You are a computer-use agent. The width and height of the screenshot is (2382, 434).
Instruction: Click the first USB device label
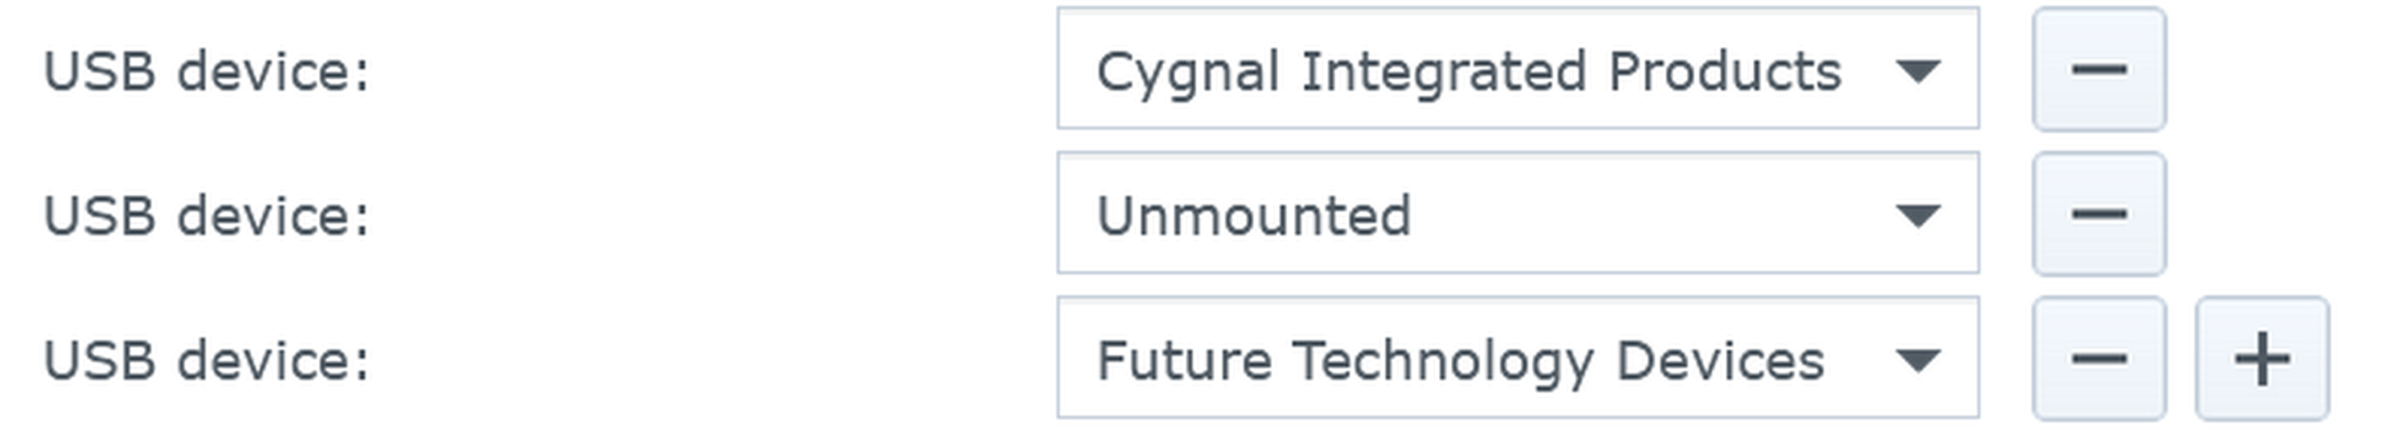click(x=207, y=71)
